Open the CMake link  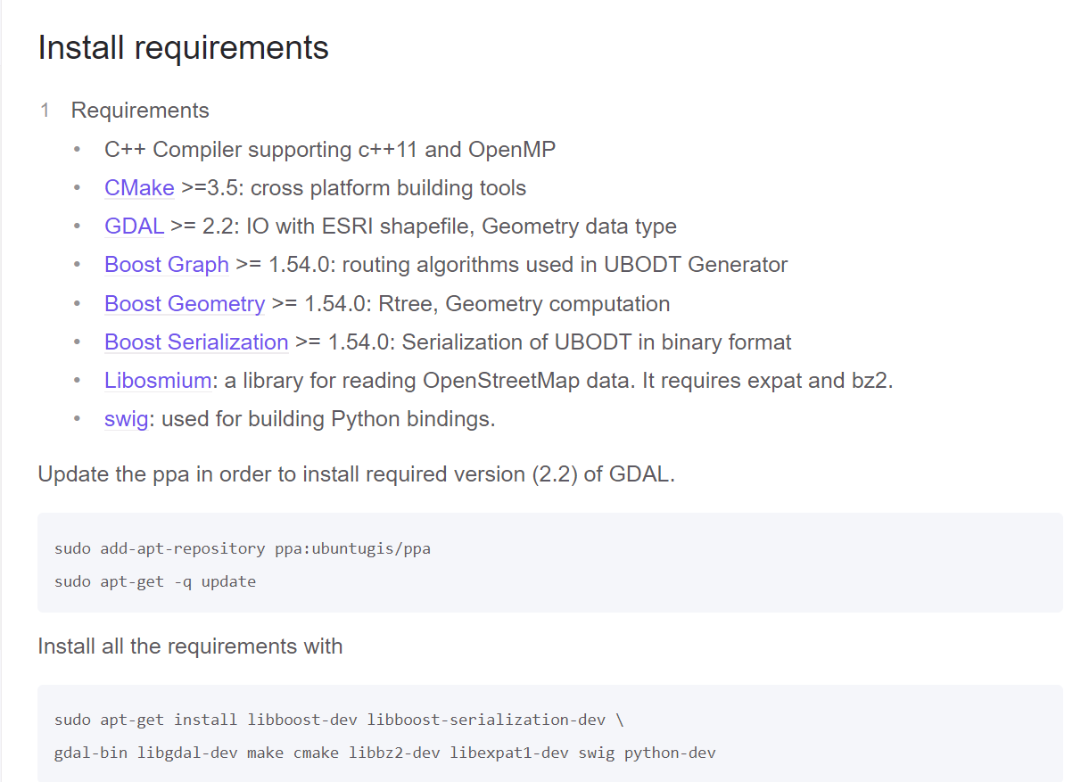(139, 188)
